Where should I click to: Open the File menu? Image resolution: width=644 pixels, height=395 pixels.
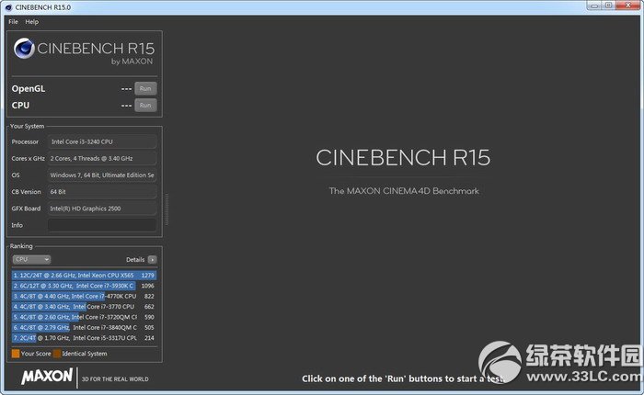13,22
